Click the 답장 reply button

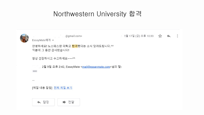(44, 102)
